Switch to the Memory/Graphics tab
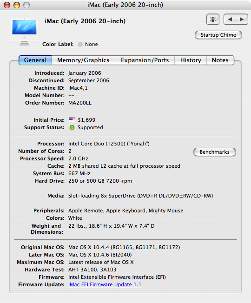Viewport: 251px width, 303px height. pyautogui.click(x=83, y=60)
